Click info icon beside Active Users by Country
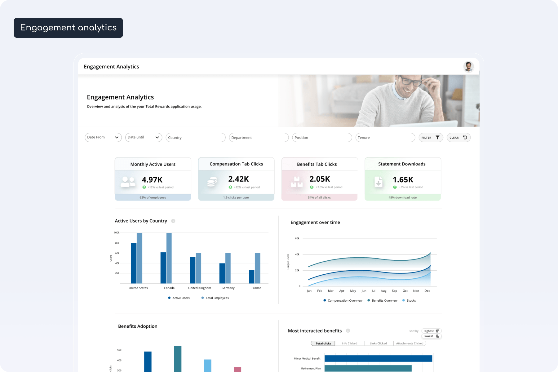The width and height of the screenshot is (558, 372). point(173,221)
